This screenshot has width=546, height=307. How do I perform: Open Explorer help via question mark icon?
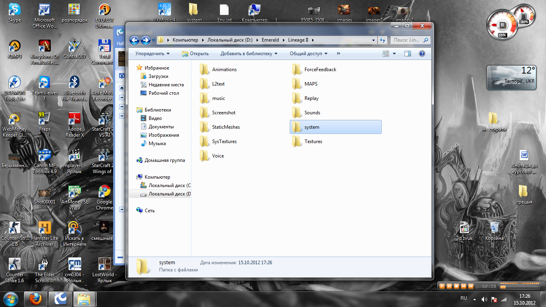pyautogui.click(x=422, y=54)
